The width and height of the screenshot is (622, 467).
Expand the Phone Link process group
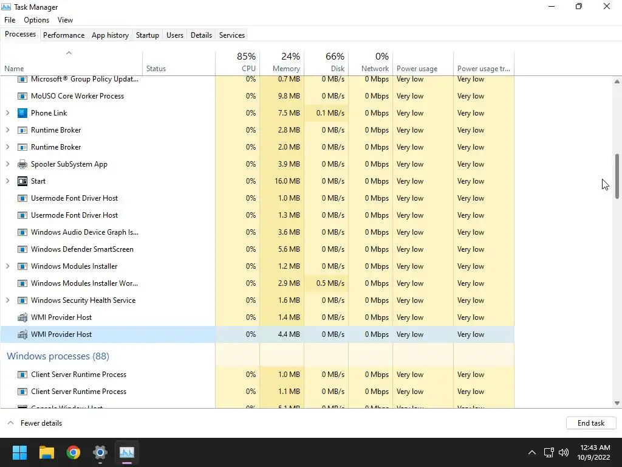[7, 113]
